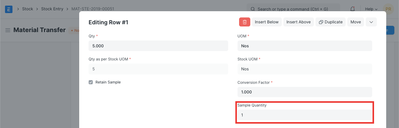Screen dimensions: 399x128
Task: Duplicate the current row
Action: point(330,22)
